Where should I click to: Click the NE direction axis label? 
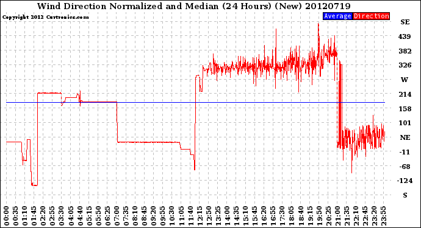click(x=405, y=137)
